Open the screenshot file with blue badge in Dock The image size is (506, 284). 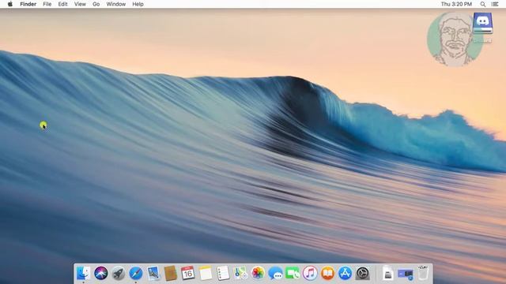point(406,275)
